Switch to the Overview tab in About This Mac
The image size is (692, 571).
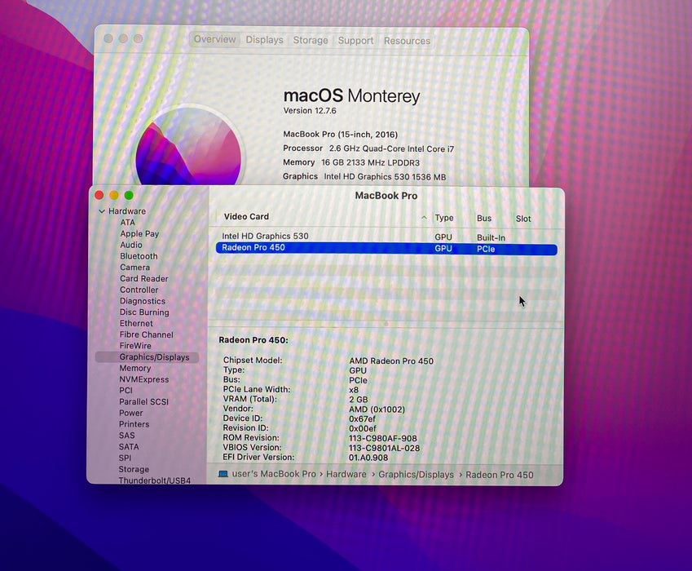point(215,39)
